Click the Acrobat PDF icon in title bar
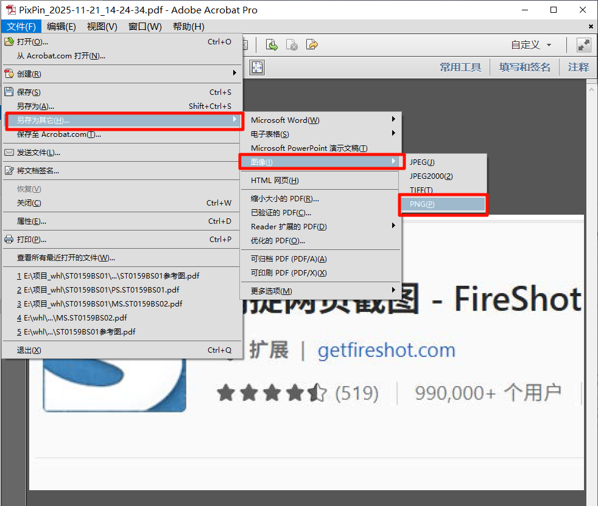 point(11,10)
